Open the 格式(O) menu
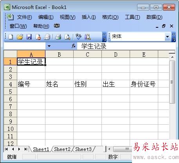This screenshot has width=179, height=163. click(x=110, y=17)
